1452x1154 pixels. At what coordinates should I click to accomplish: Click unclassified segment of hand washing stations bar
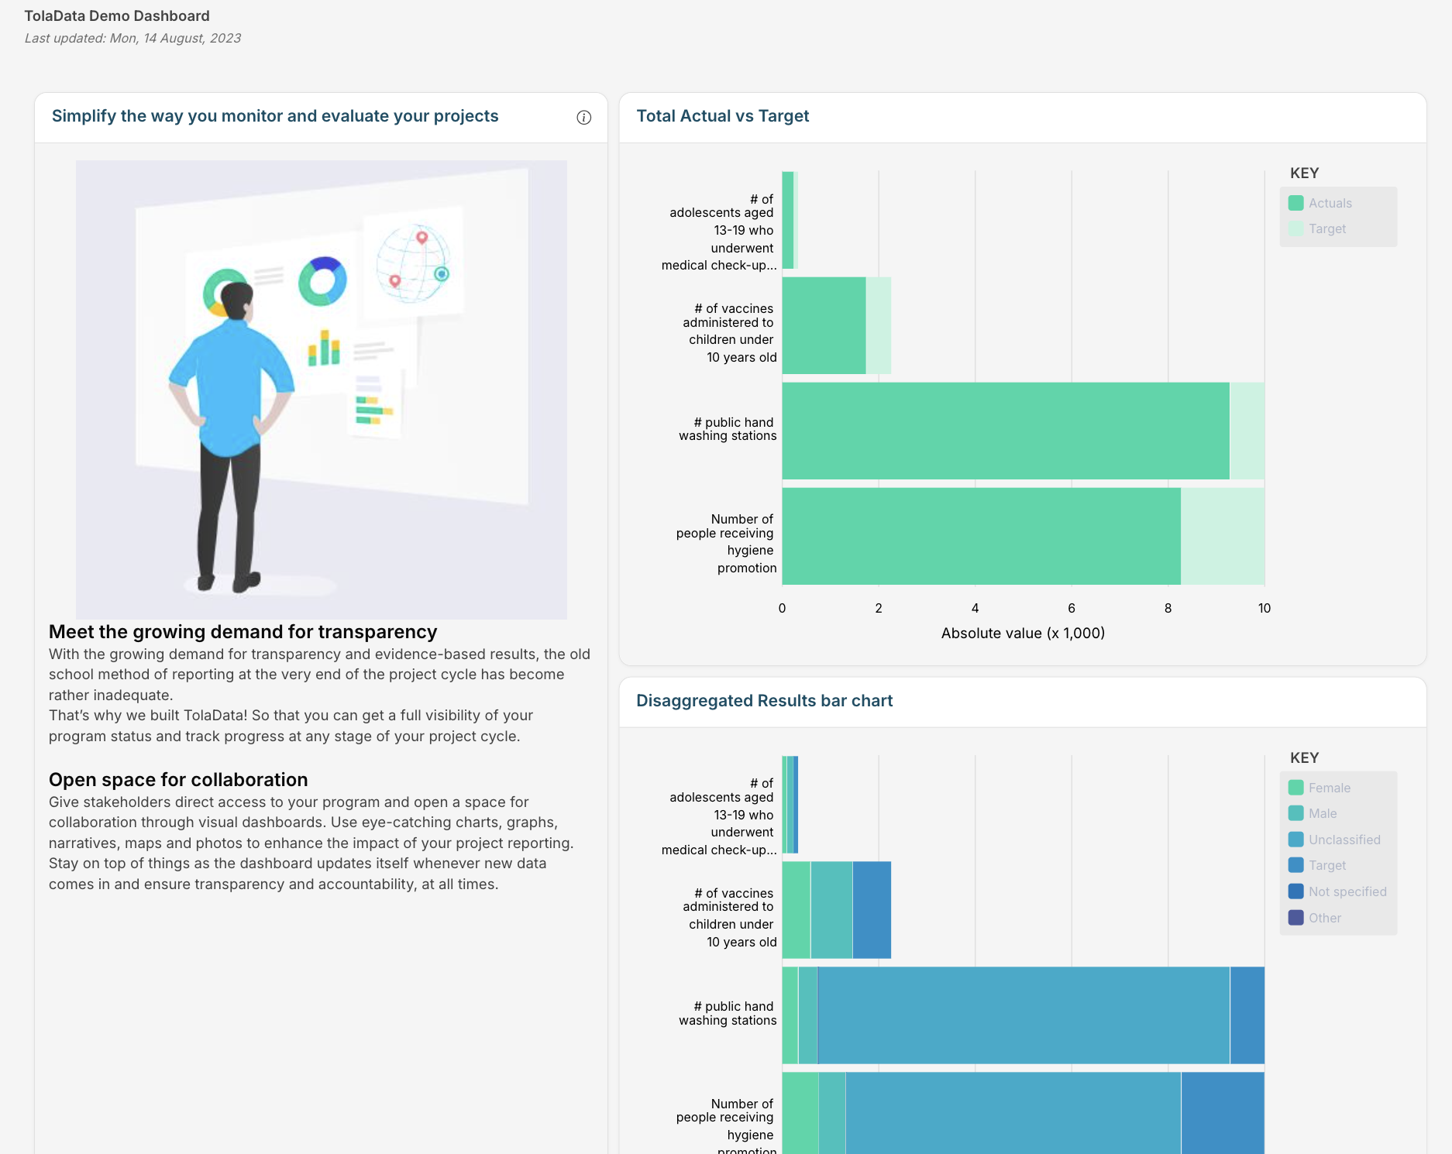pyautogui.click(x=1024, y=1015)
